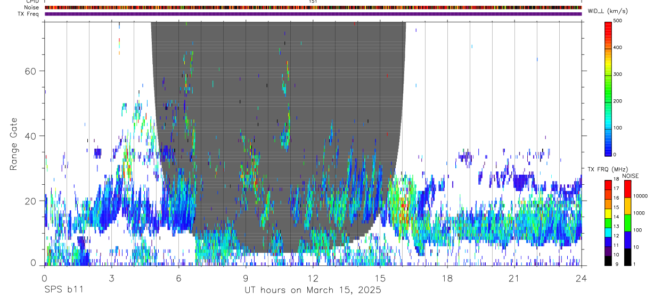
Task: Click the "500" label on width color bar
Action: [618, 21]
